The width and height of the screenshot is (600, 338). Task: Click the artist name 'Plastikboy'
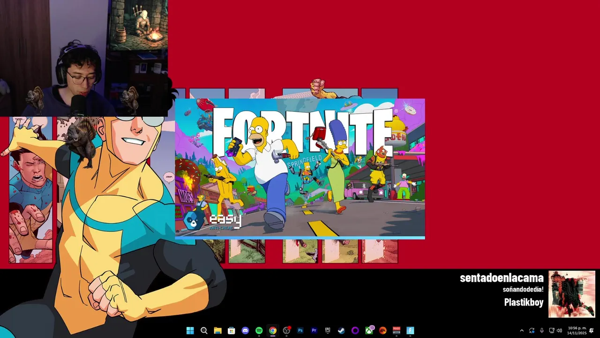(524, 302)
